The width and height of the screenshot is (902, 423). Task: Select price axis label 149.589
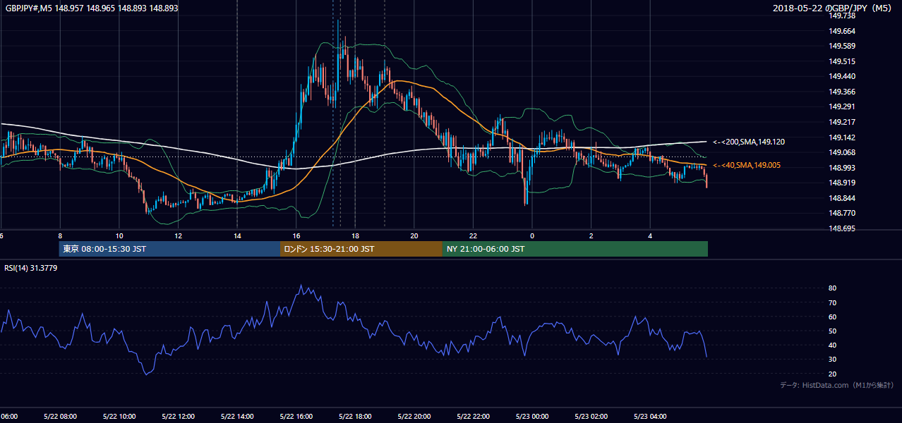pyautogui.click(x=842, y=46)
